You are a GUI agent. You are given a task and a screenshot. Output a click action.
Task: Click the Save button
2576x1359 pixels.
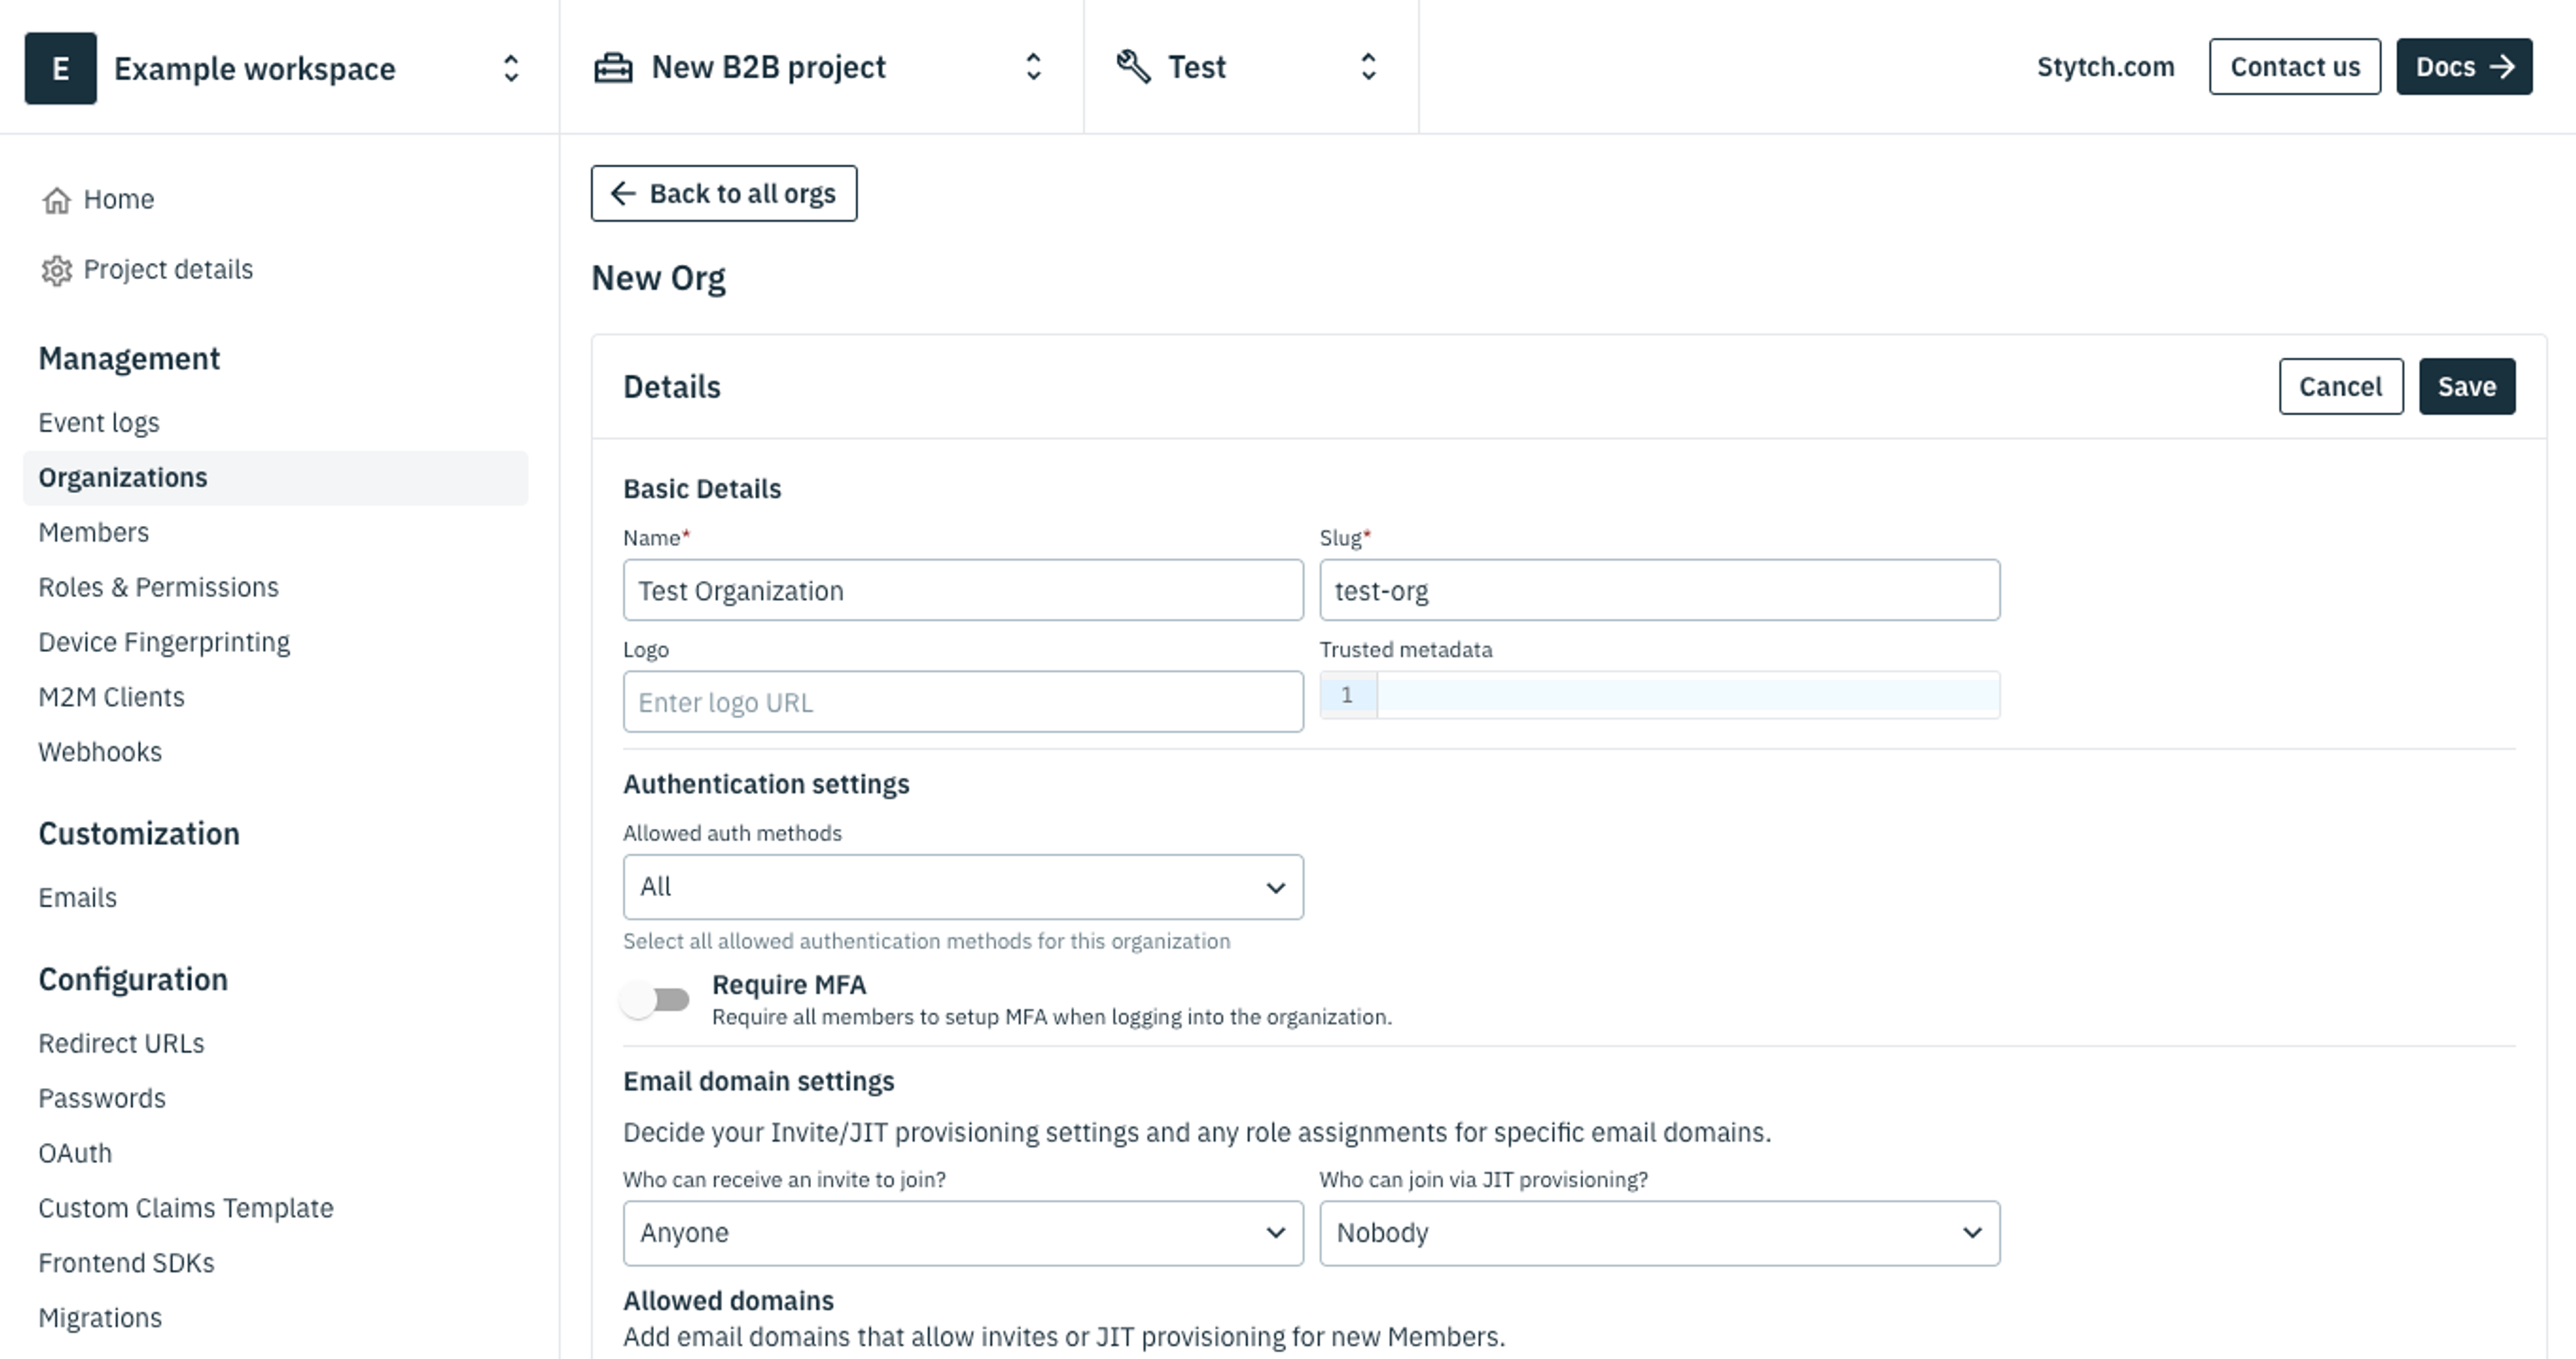(x=2467, y=385)
